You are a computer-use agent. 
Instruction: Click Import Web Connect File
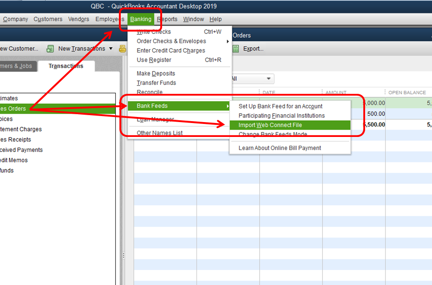click(x=290, y=125)
